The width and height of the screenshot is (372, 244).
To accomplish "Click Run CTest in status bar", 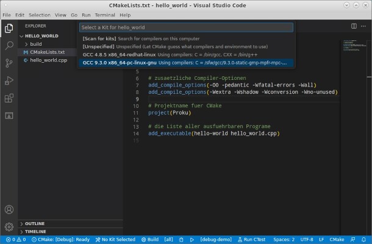I will (251, 240).
